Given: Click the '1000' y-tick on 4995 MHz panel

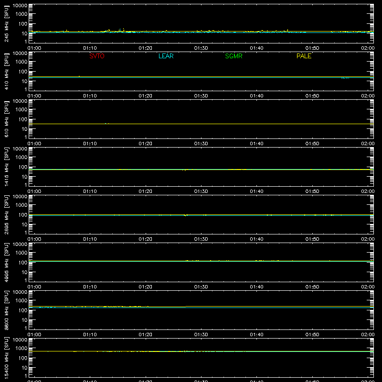Looking at the screenshot, I should pyautogui.click(x=21, y=253).
